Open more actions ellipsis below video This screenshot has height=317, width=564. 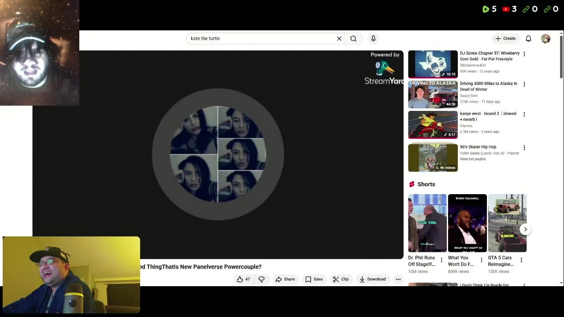pos(398,279)
